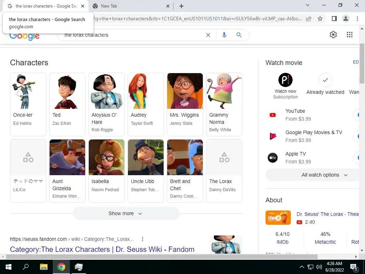Click the address bar URL
Image resolution: width=365 pixels, height=274 pixels.
197,19
